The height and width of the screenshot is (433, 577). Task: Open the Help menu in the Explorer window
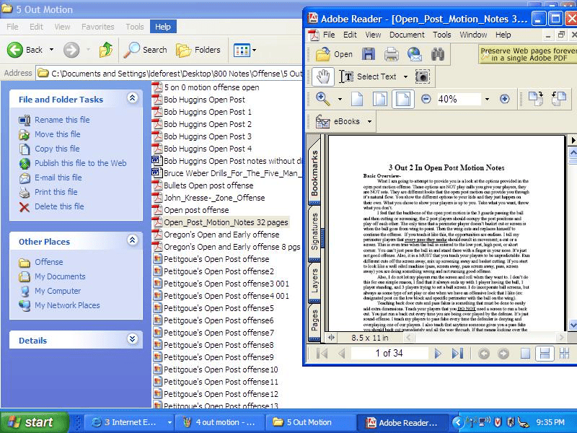click(163, 27)
